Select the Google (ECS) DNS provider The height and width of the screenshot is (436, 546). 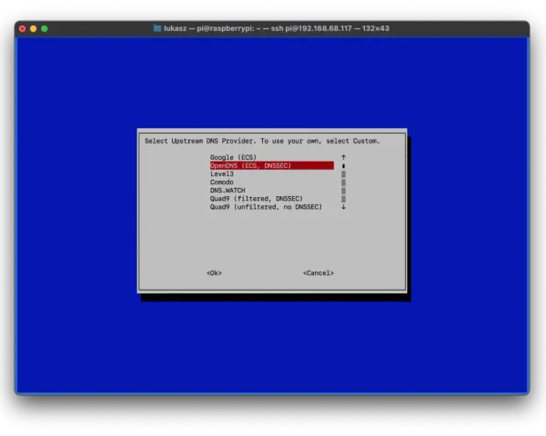click(x=233, y=157)
